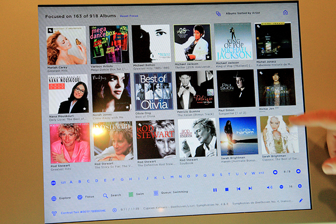The width and height of the screenshot is (336, 224).
Task: Open the Best of Olivia album cover
Action: [153, 91]
